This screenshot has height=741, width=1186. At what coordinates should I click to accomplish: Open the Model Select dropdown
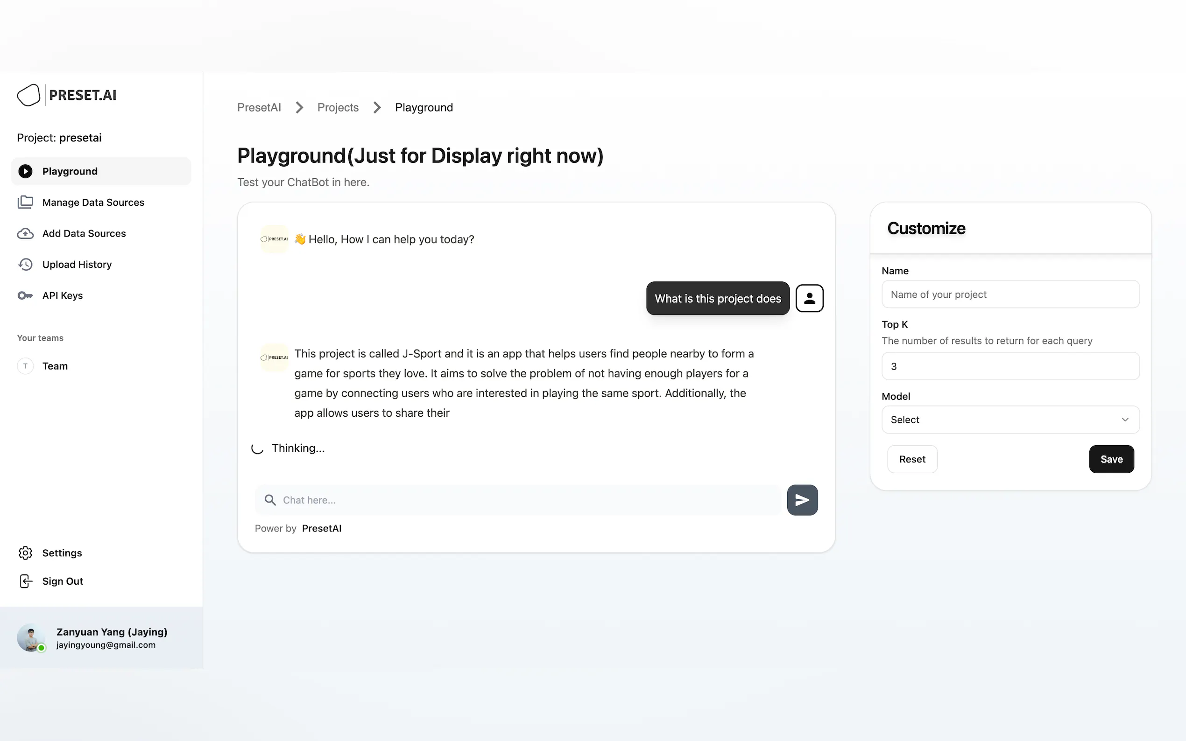tap(1010, 419)
